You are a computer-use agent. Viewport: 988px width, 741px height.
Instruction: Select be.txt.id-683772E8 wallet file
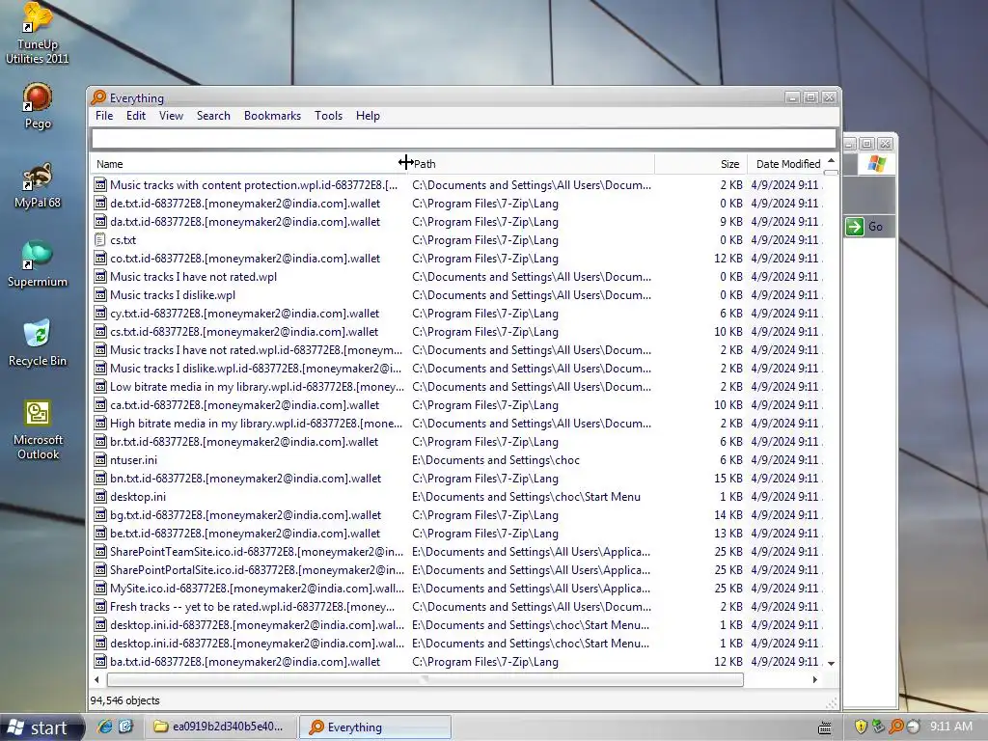coord(245,533)
